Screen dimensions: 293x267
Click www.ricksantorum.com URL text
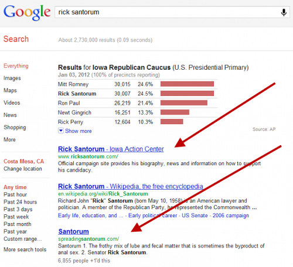pos(88,156)
